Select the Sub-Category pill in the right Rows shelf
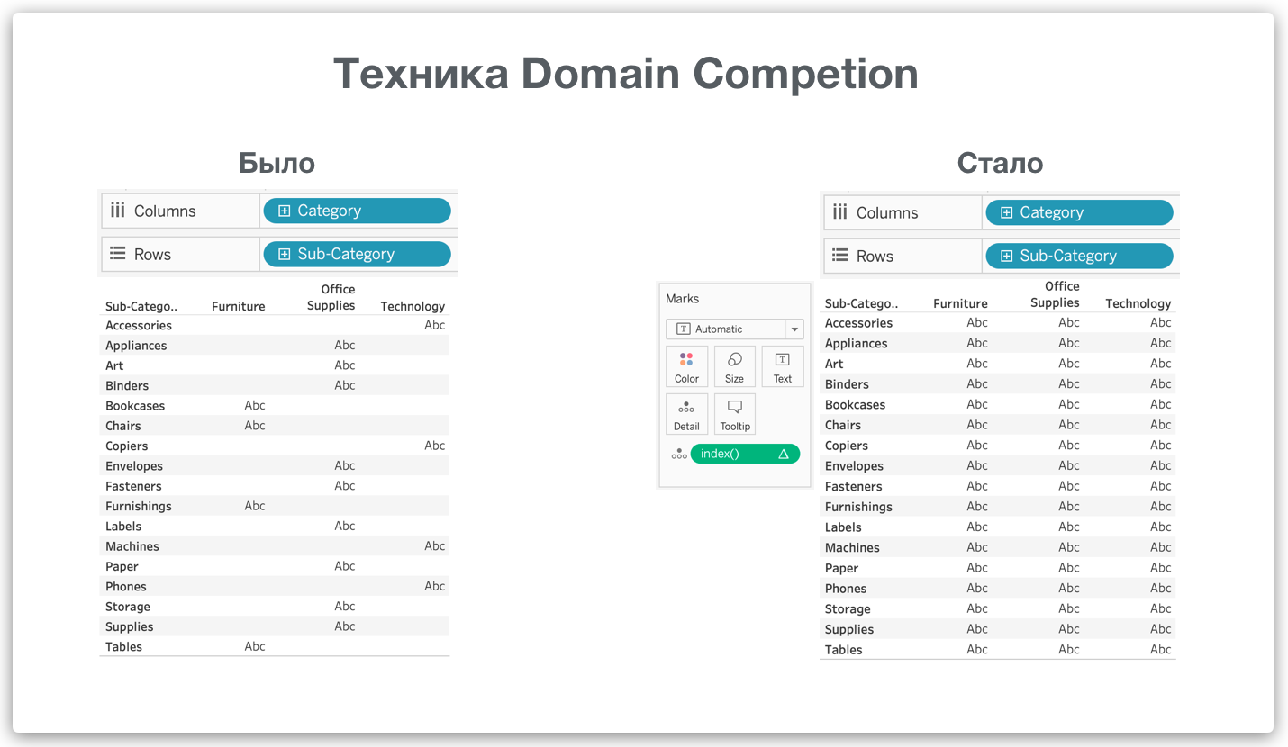Image resolution: width=1288 pixels, height=747 pixels. 1079,256
